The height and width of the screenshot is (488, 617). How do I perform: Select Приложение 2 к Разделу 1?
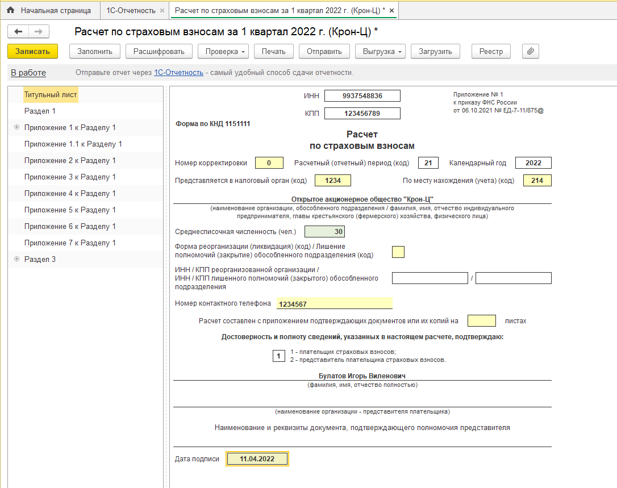[x=70, y=161]
